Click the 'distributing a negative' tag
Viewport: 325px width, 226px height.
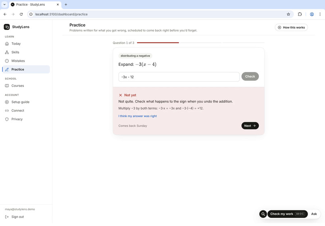coord(135,56)
